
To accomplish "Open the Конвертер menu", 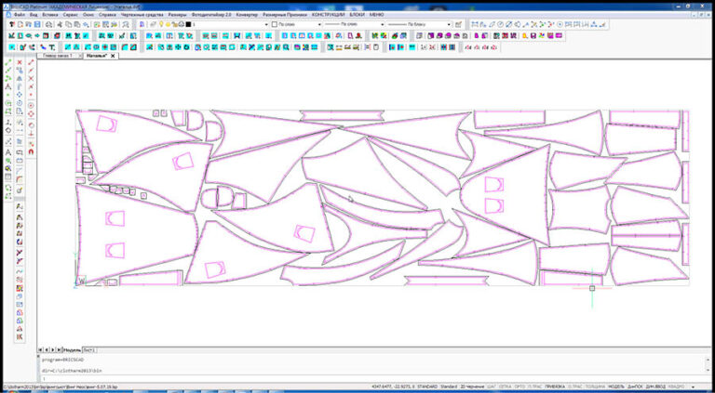I will 246,15.
